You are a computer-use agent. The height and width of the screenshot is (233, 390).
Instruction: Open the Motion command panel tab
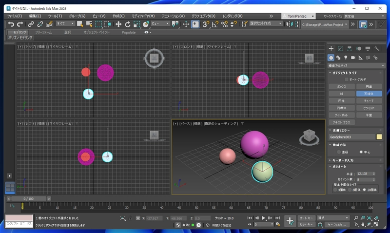(x=359, y=48)
